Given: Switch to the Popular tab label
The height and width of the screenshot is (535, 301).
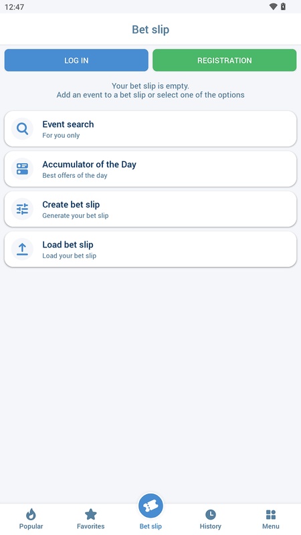Looking at the screenshot, I should pyautogui.click(x=31, y=526).
